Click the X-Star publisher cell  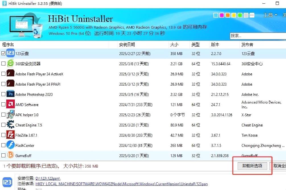pos(246,115)
